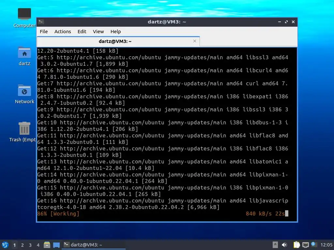Screen dimensions: 334x250
Task: Switch to workspace 4
Action: tap(38, 245)
